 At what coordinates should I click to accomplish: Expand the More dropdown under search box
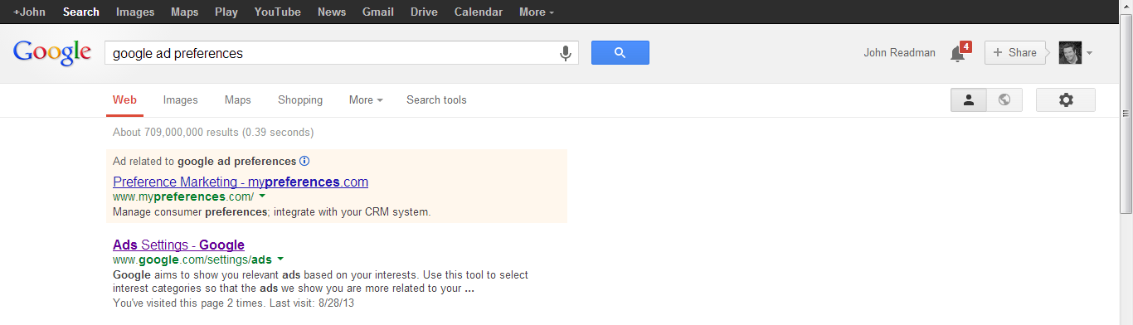tap(366, 99)
